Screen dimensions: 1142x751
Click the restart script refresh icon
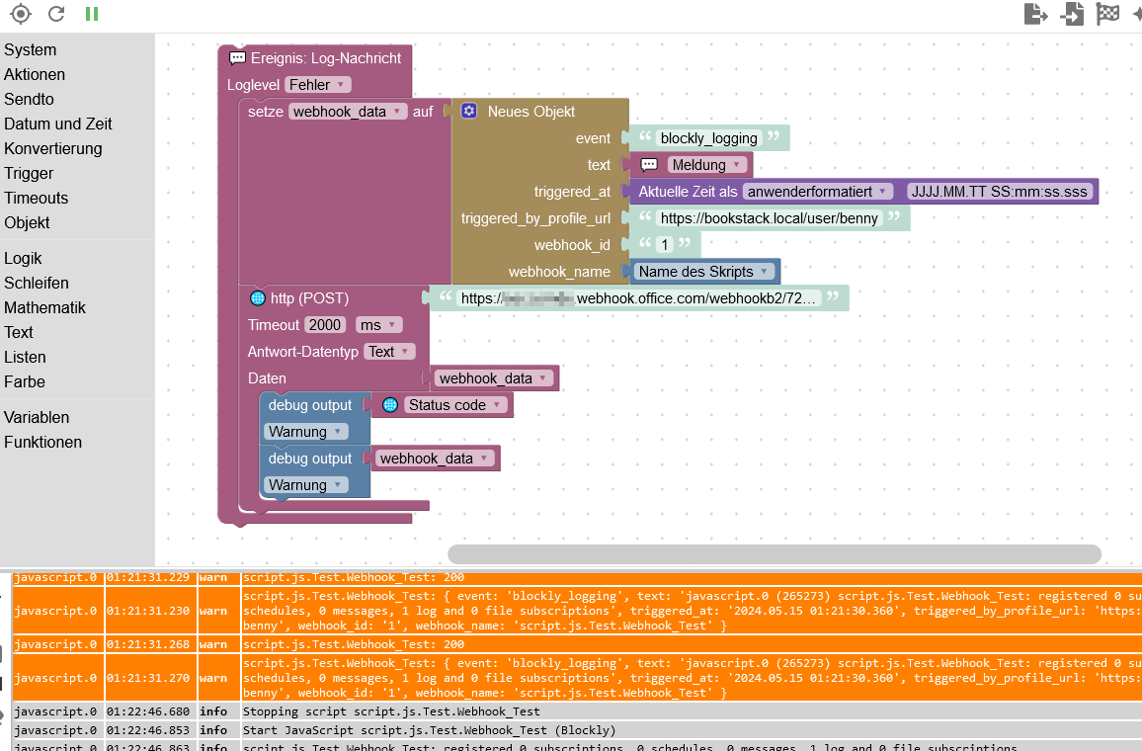coord(56,13)
